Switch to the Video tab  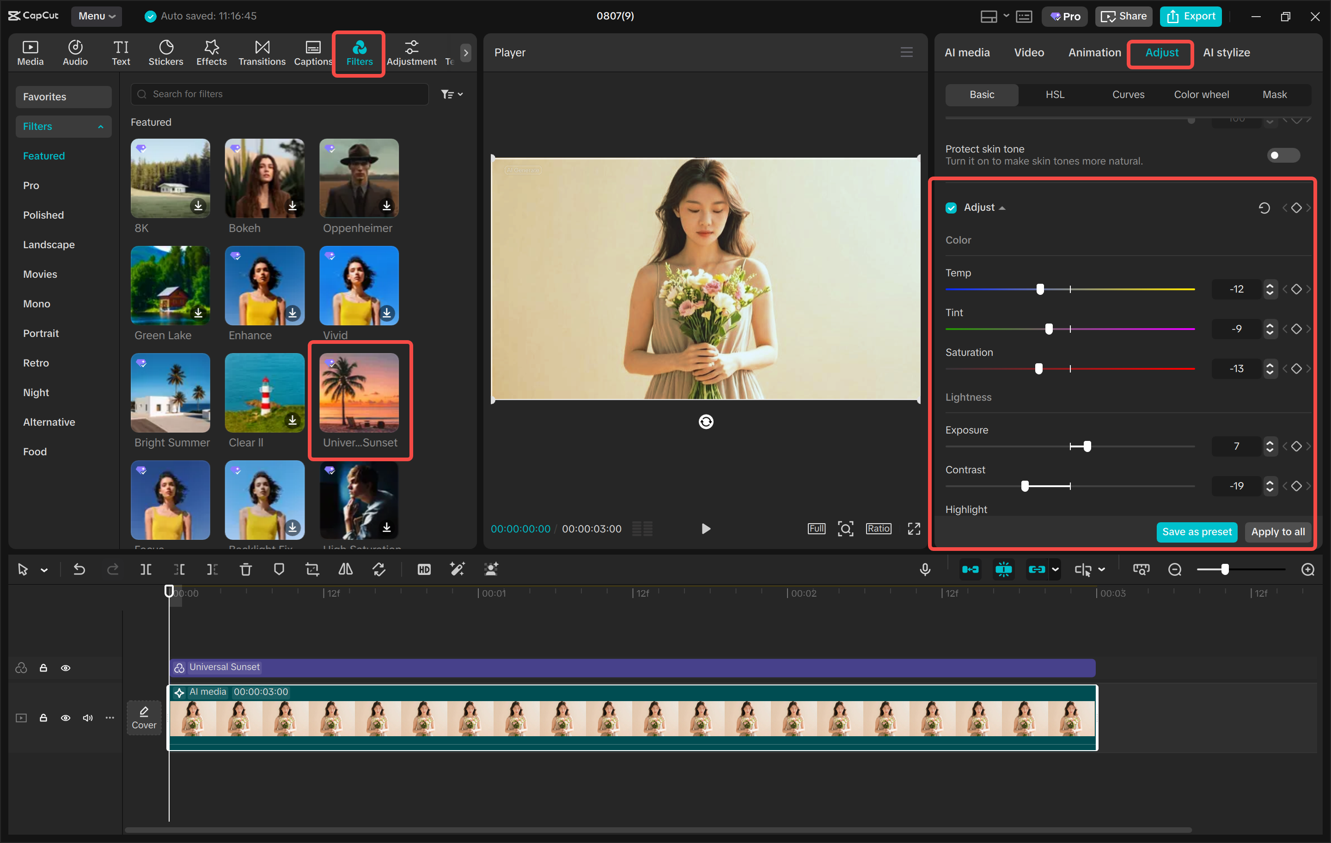tap(1029, 53)
